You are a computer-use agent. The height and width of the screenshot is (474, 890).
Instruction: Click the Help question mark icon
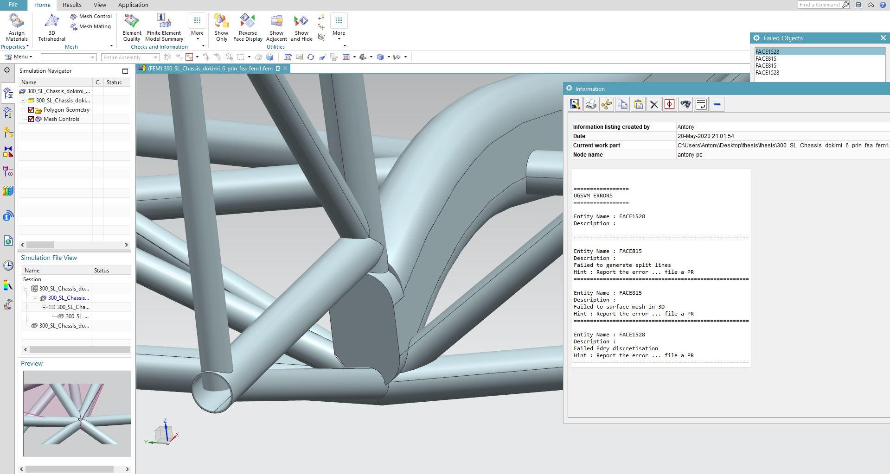pos(883,5)
